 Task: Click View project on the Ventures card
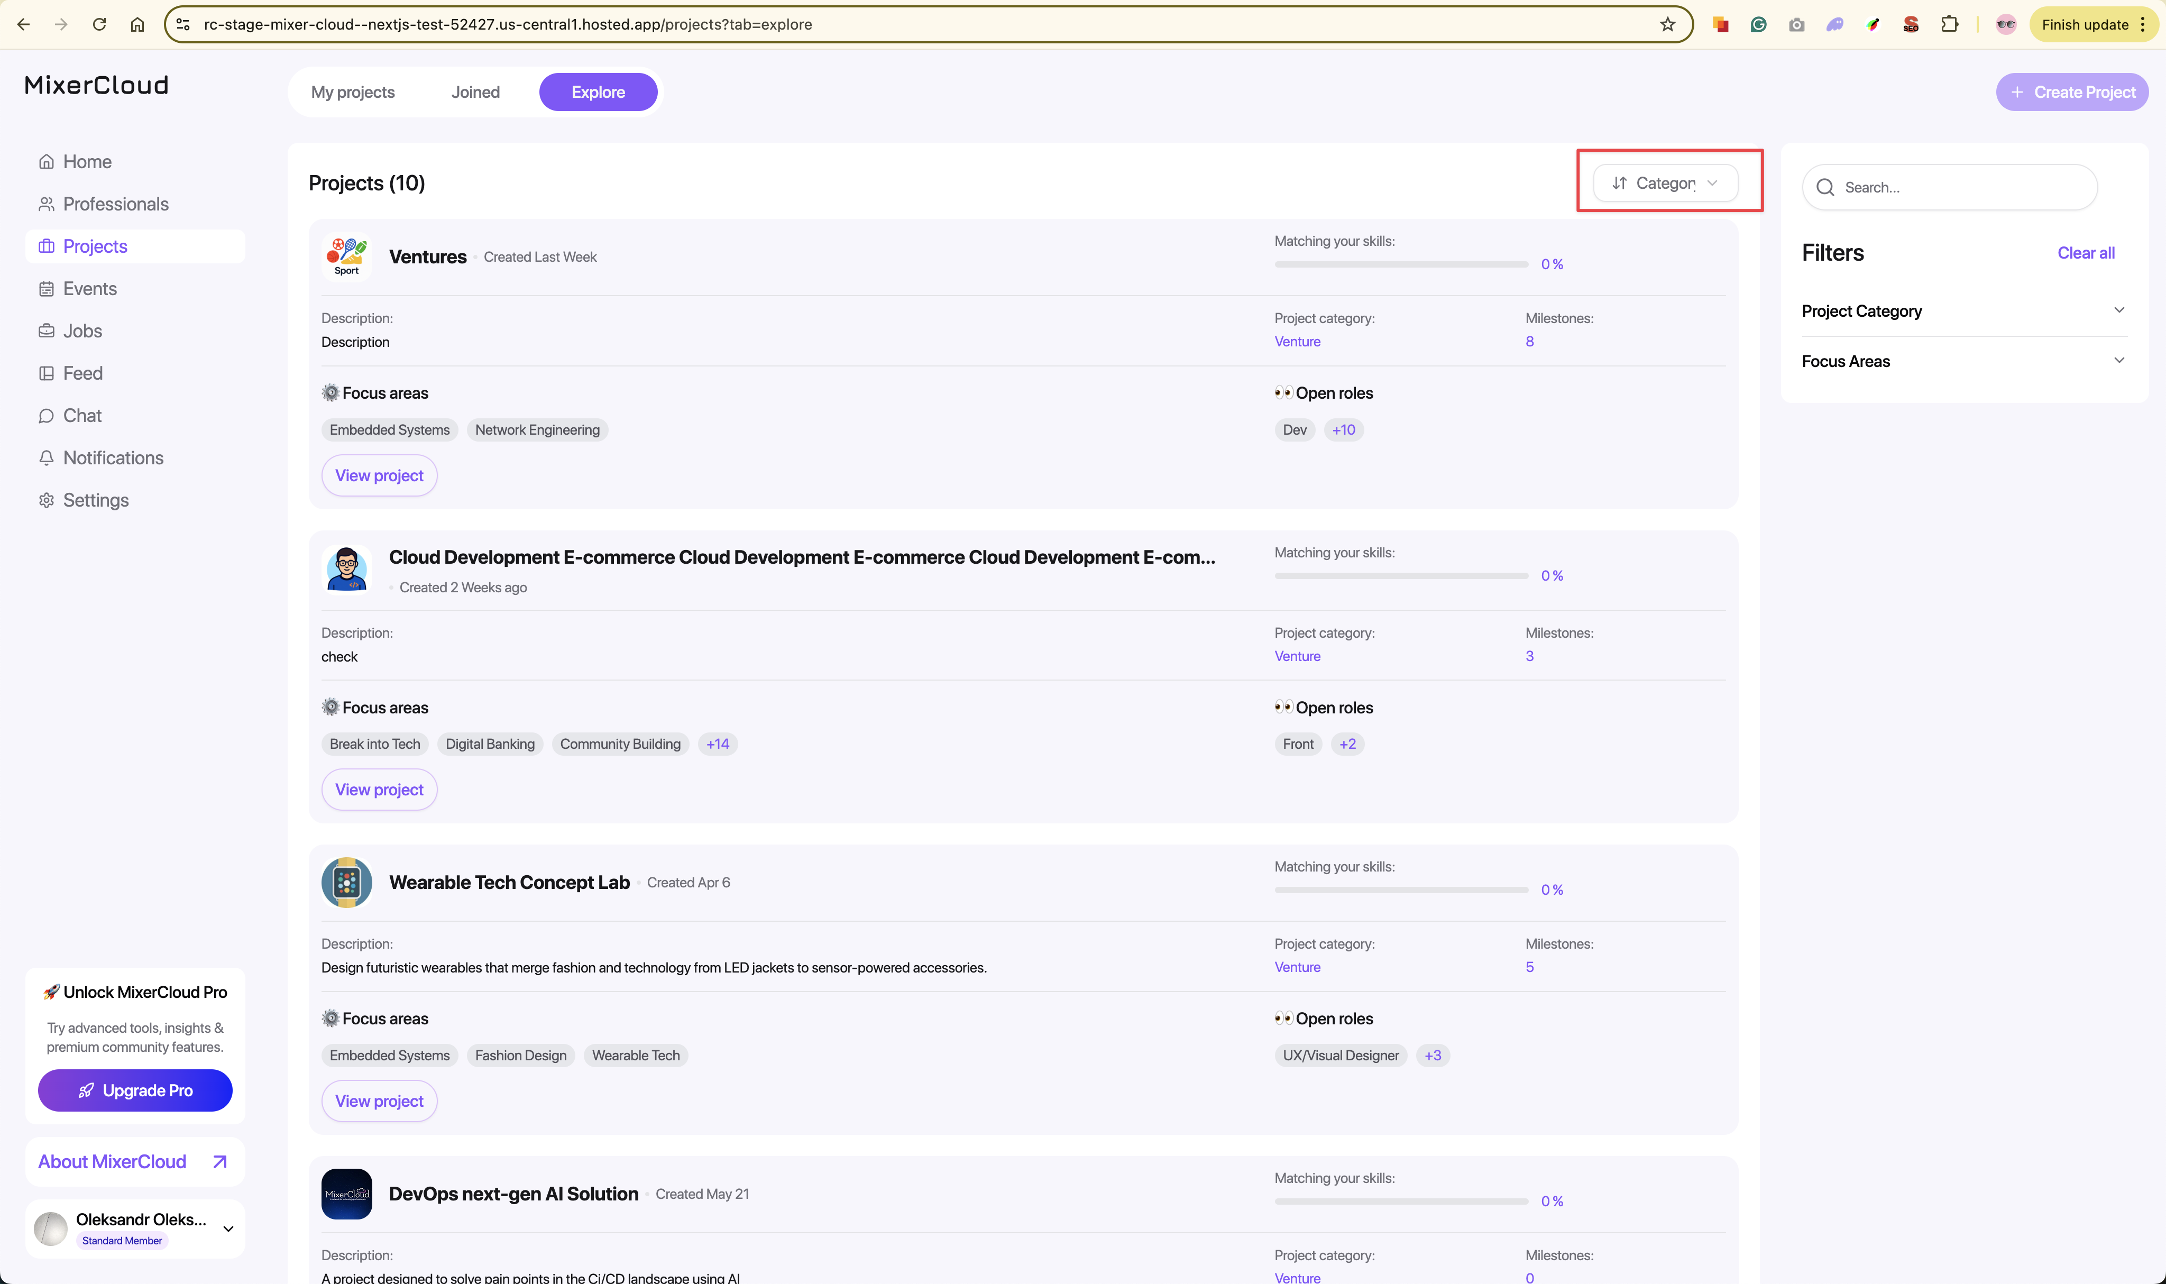point(379,476)
